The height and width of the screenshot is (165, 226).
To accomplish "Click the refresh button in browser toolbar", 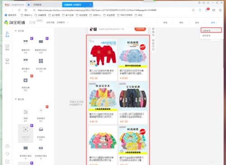I will (19, 10).
